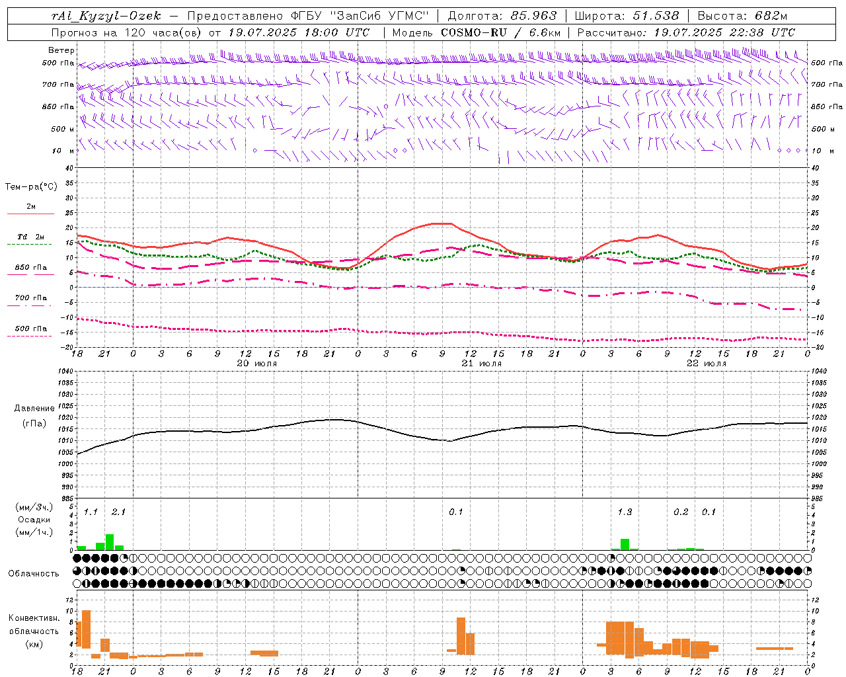This screenshot has width=846, height=677.
Task: Click the tallest green precipitation bar under '2.1'
Action: (110, 542)
